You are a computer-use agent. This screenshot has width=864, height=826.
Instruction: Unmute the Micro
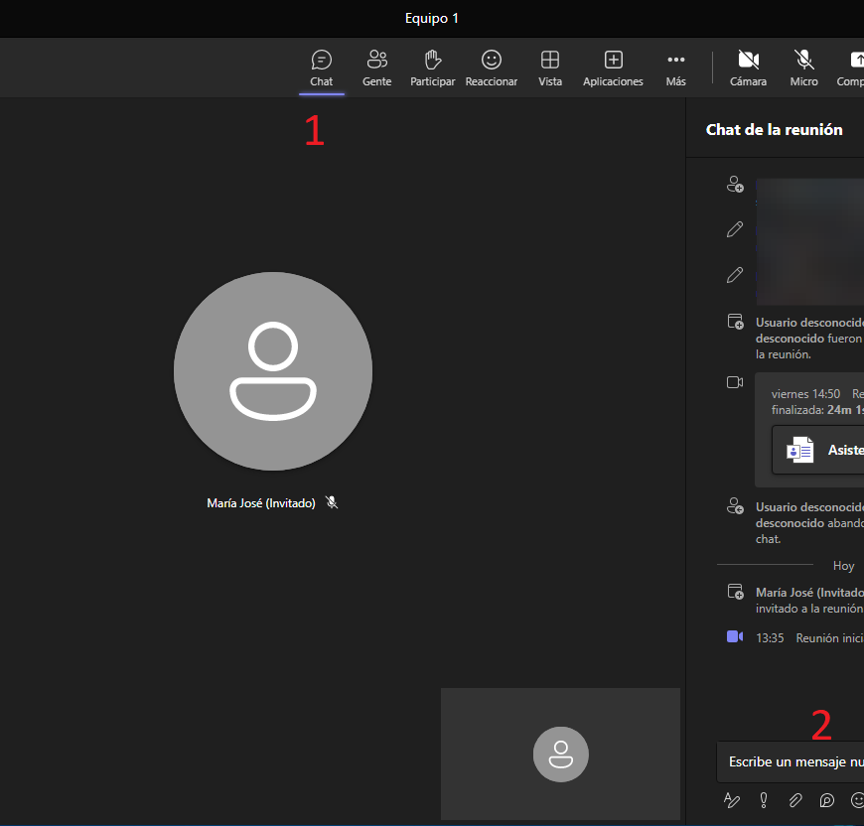click(804, 69)
